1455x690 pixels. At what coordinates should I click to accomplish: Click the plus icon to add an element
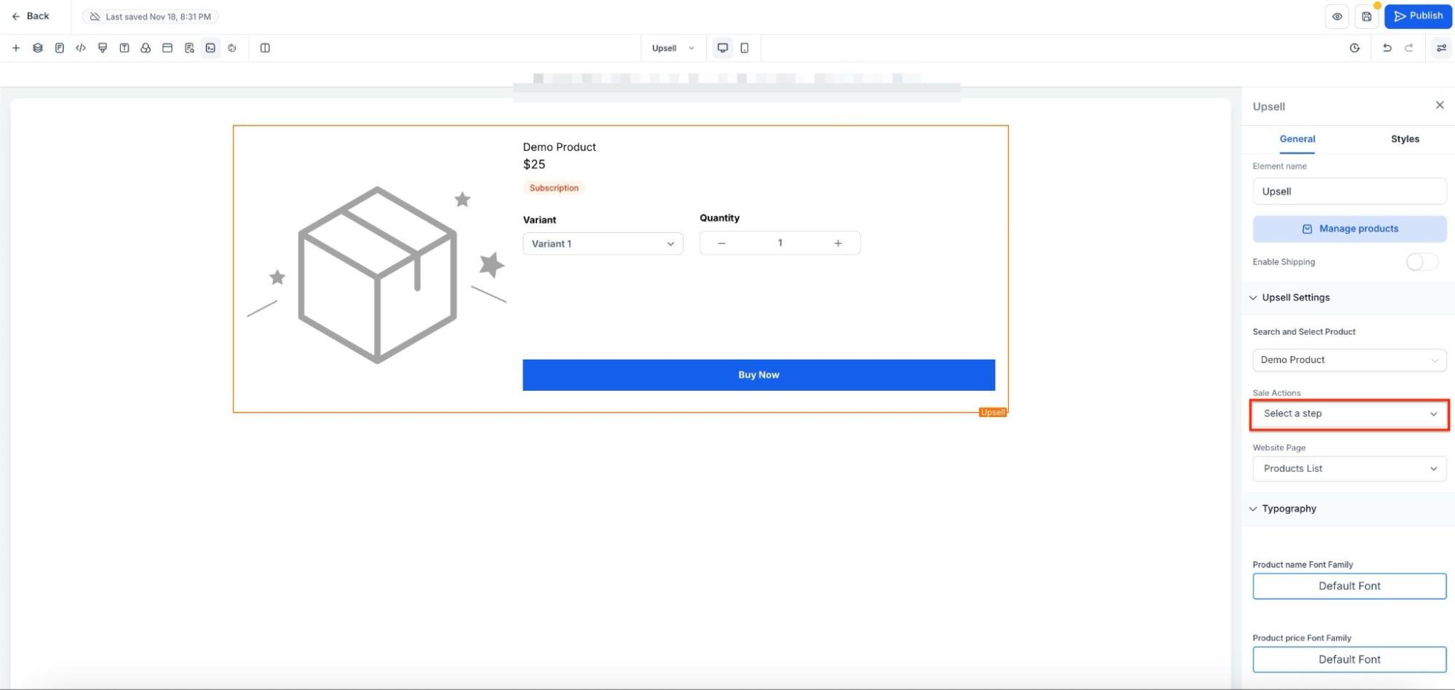[16, 48]
